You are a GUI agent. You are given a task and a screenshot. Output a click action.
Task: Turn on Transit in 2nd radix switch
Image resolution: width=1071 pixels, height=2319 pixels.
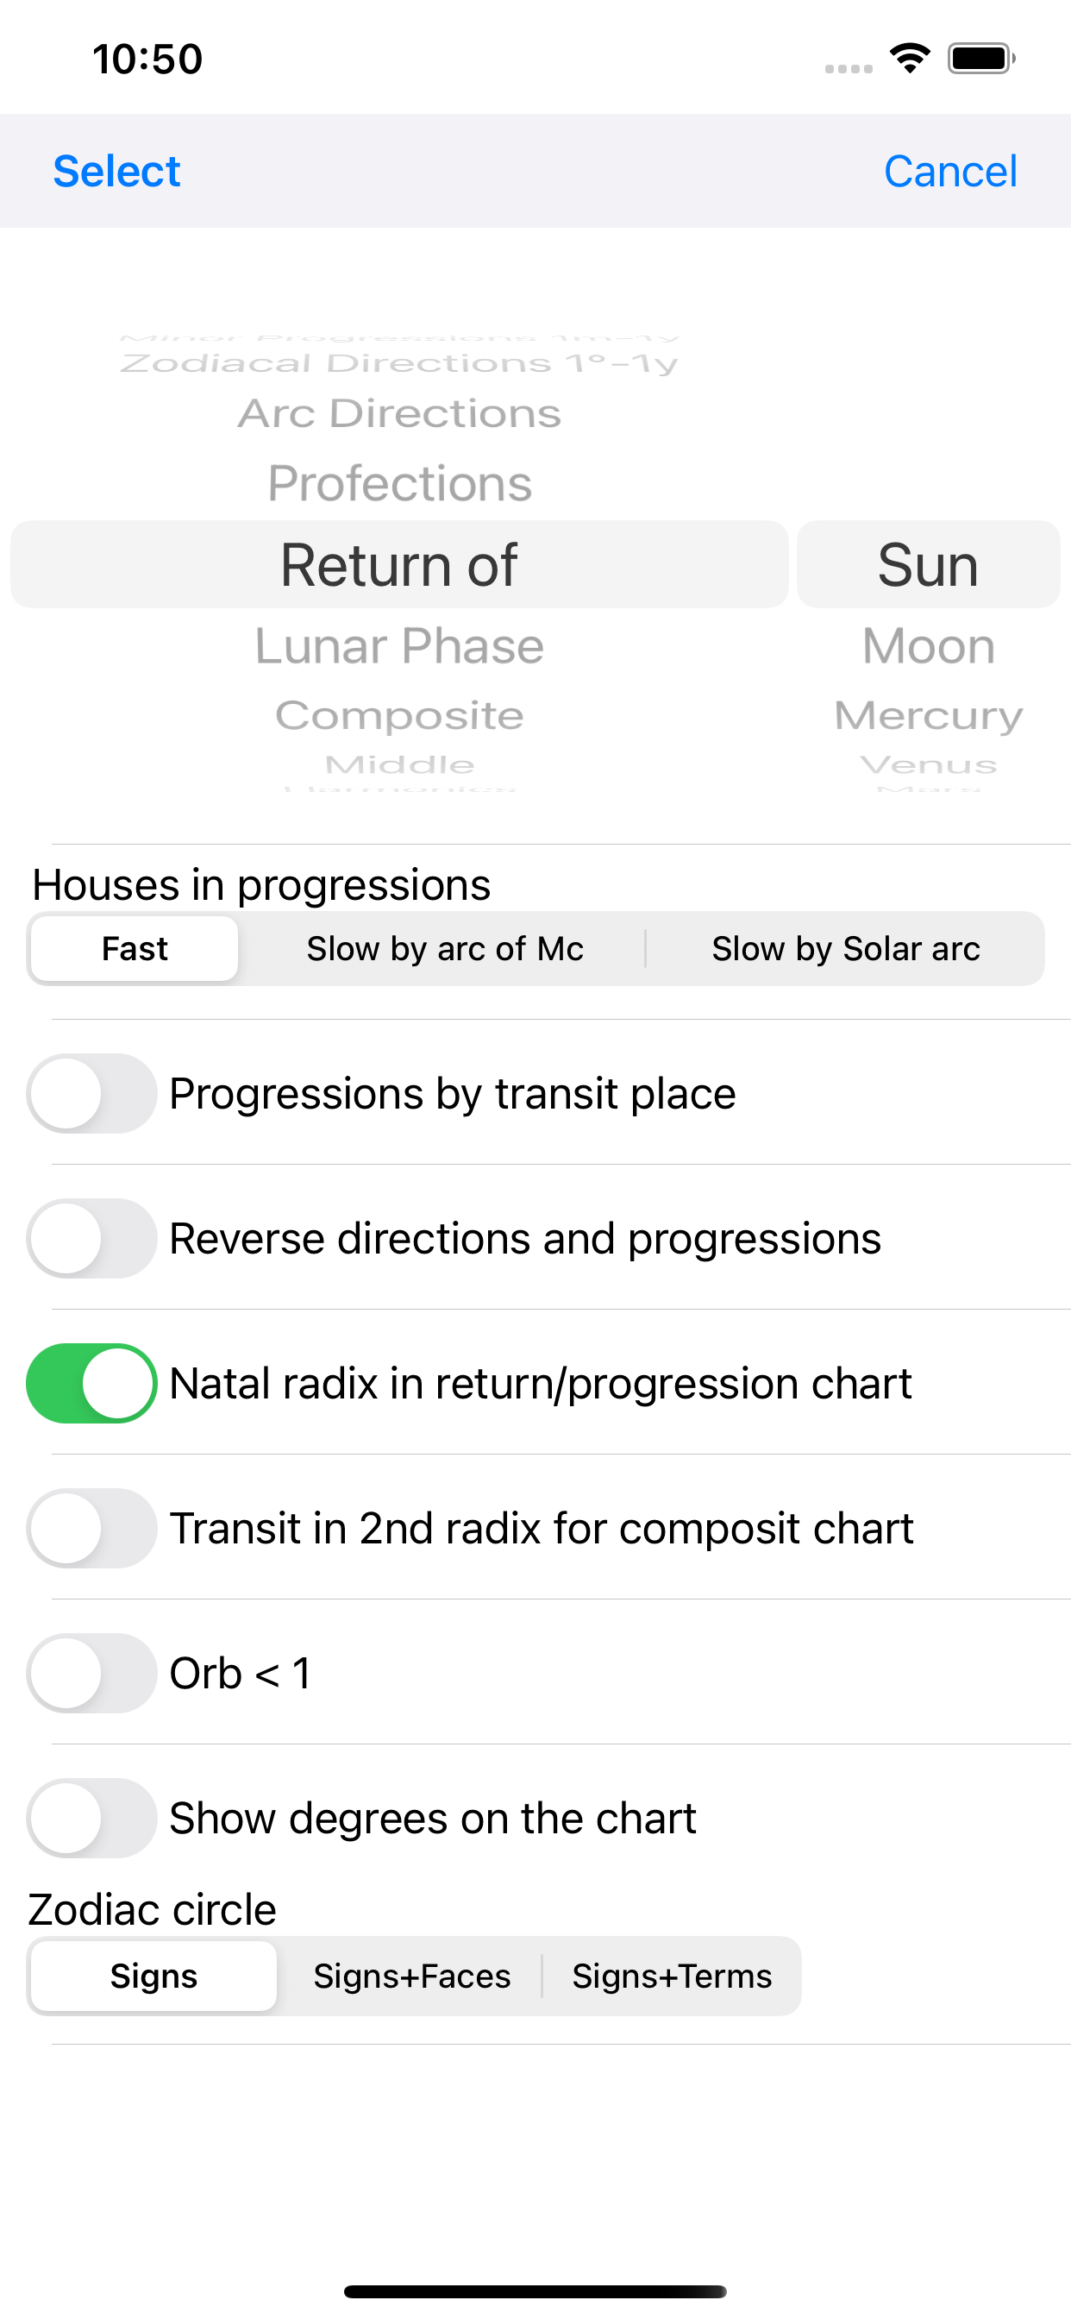coord(91,1528)
